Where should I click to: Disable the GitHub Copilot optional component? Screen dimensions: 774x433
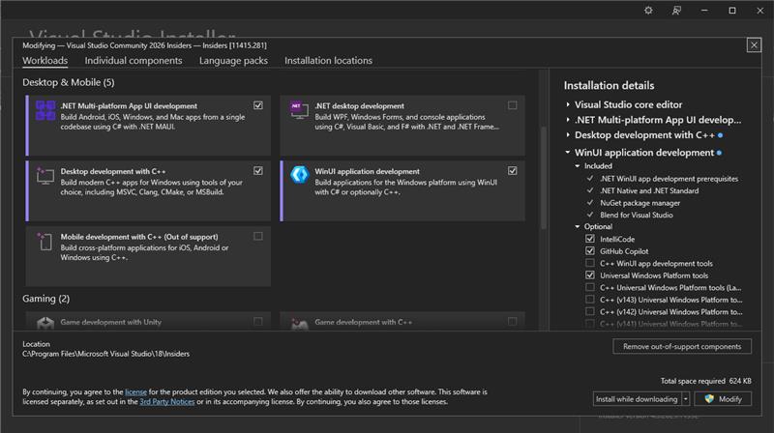coord(590,251)
